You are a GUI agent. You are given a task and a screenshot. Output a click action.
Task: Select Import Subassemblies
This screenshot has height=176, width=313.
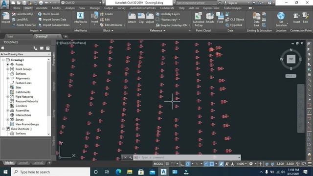click(54, 25)
